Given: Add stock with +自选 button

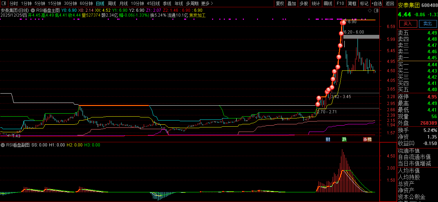Looking at the screenshot, I should [377, 3].
